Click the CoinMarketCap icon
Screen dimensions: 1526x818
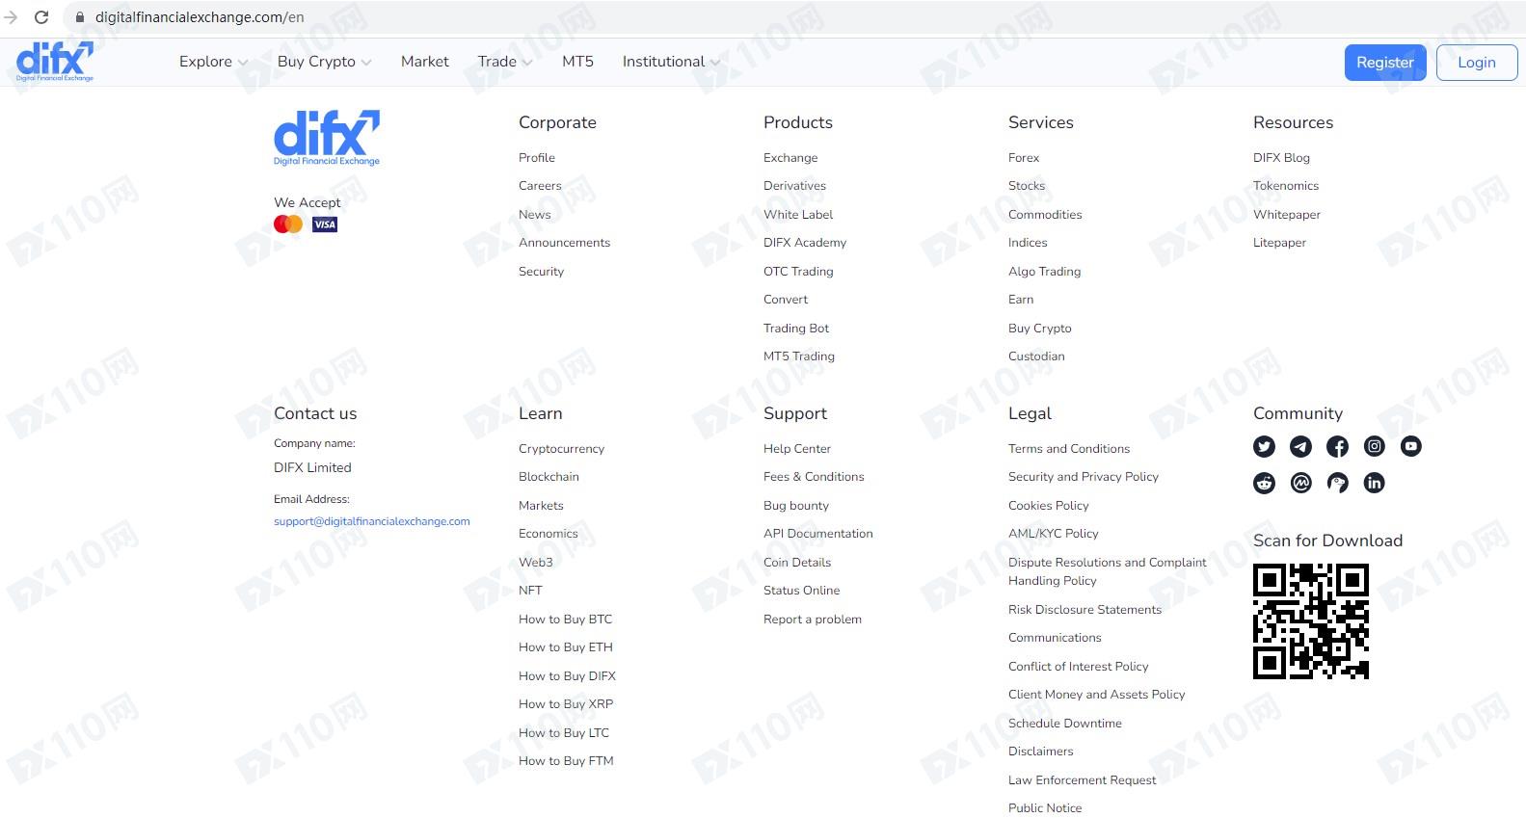[x=1300, y=483]
